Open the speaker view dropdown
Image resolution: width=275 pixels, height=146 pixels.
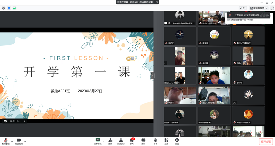259,8
